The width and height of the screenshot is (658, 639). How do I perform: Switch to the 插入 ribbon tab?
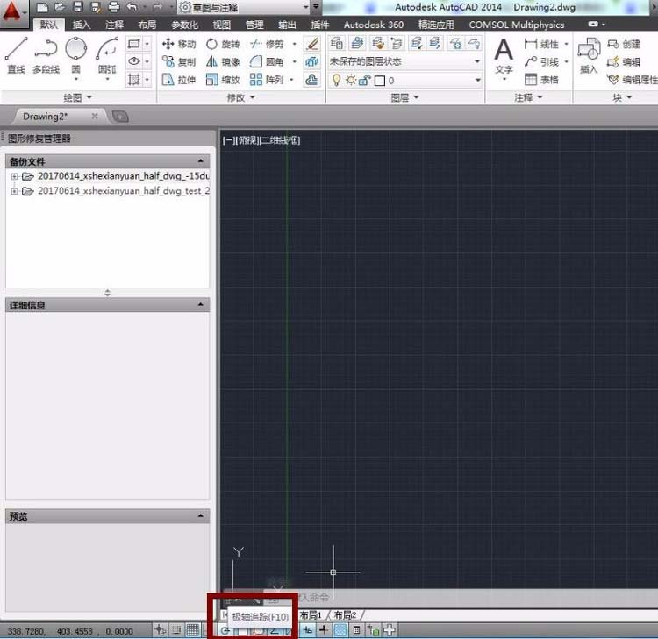(82, 25)
